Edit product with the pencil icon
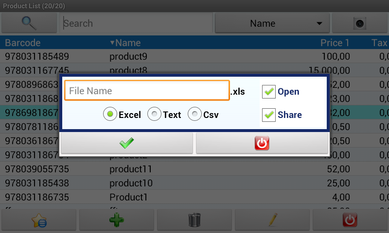Viewport: 389px width, 233px height. [272, 220]
